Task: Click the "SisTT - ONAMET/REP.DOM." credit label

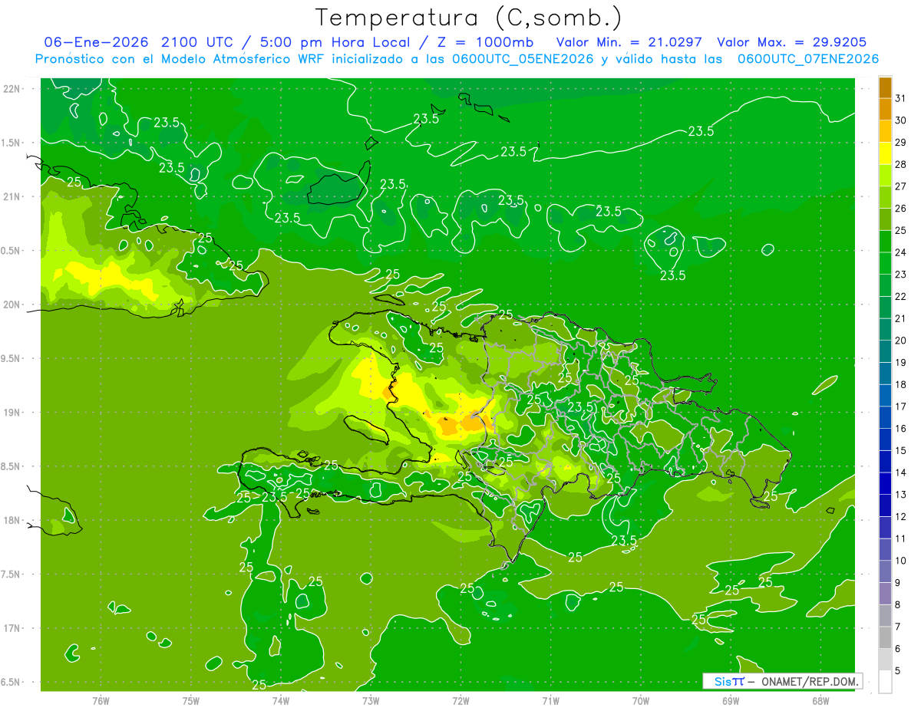Action: tap(783, 681)
